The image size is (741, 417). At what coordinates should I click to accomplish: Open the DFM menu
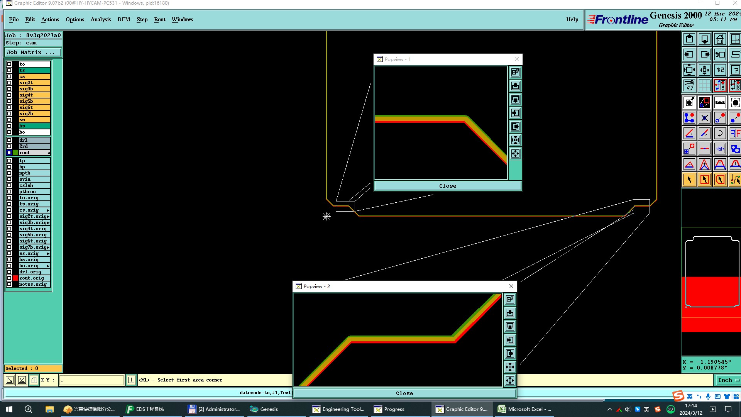[123, 19]
